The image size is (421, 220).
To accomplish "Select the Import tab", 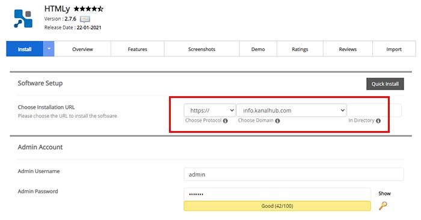I will coord(394,49).
